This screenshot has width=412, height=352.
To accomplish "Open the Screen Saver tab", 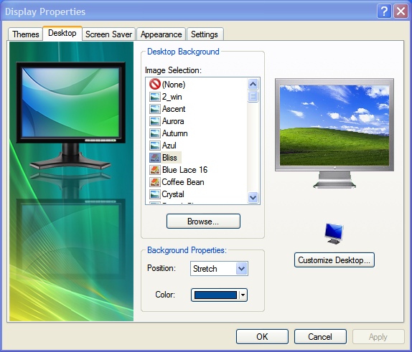I will pos(109,34).
